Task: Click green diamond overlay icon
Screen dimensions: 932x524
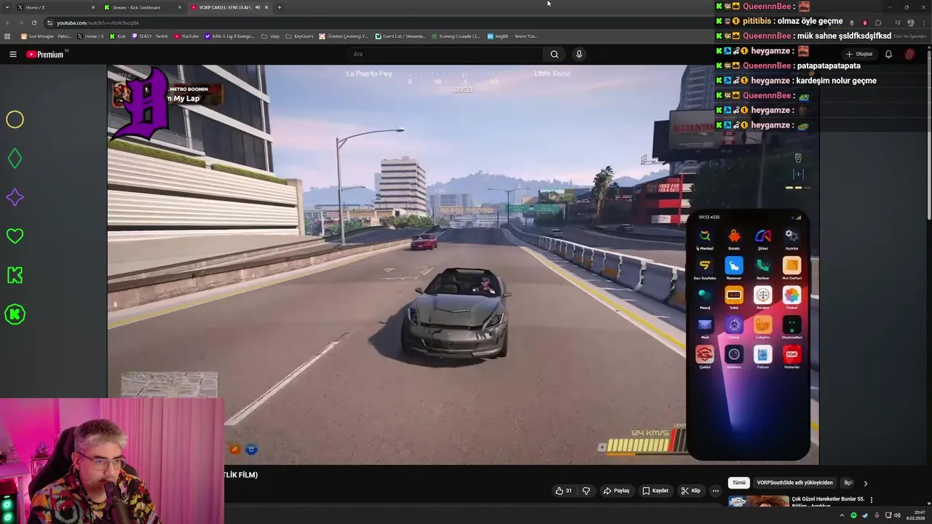Action: [15, 158]
